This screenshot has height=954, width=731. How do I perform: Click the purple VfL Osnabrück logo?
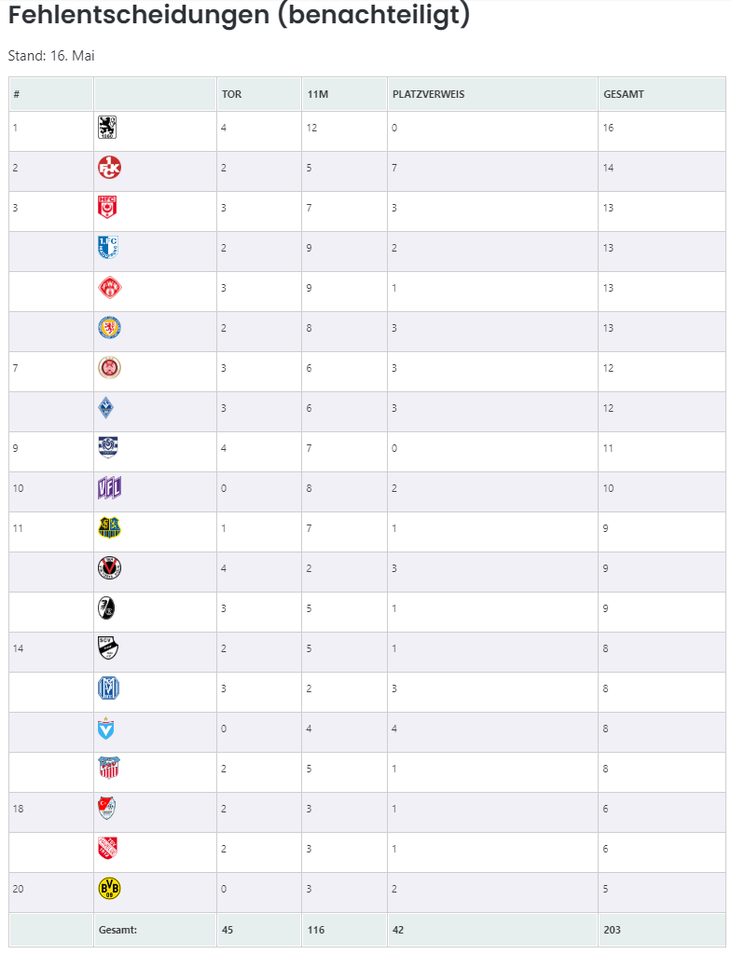(x=110, y=488)
